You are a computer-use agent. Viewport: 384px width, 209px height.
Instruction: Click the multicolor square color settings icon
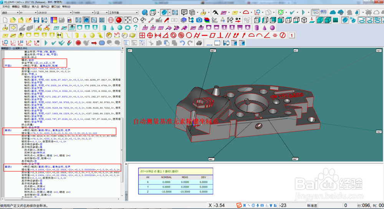[54, 20]
